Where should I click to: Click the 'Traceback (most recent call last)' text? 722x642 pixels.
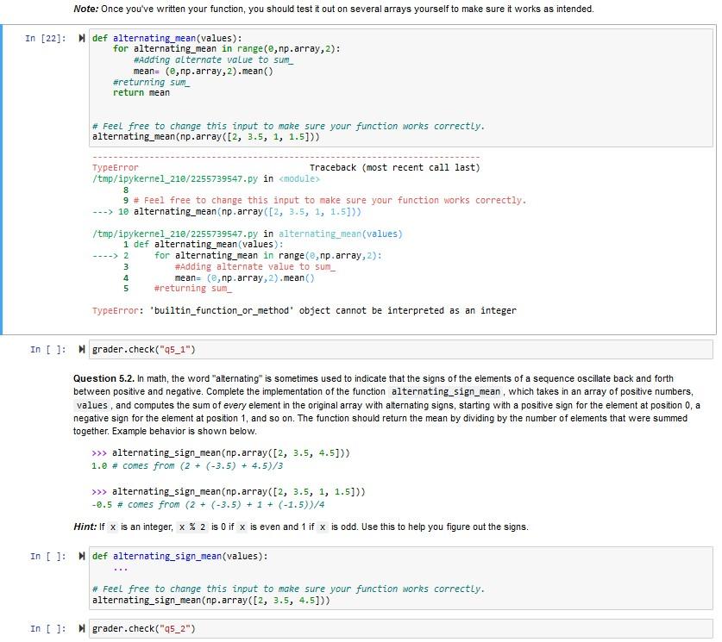tap(394, 168)
